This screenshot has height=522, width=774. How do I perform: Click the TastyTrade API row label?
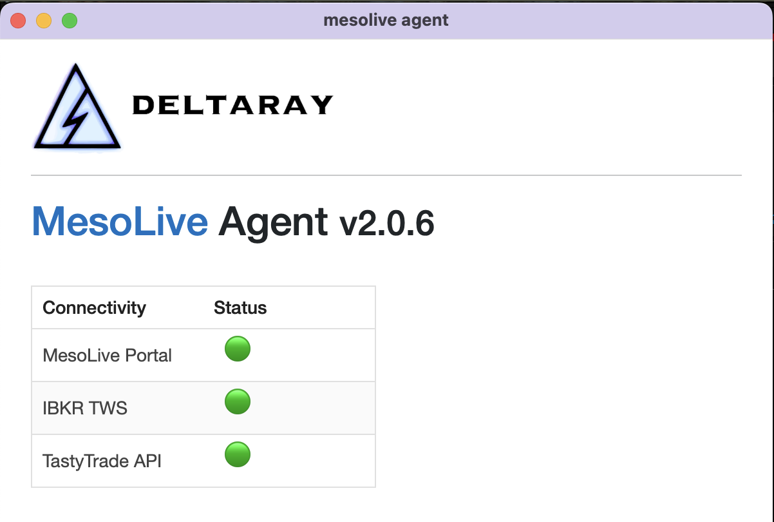point(102,461)
